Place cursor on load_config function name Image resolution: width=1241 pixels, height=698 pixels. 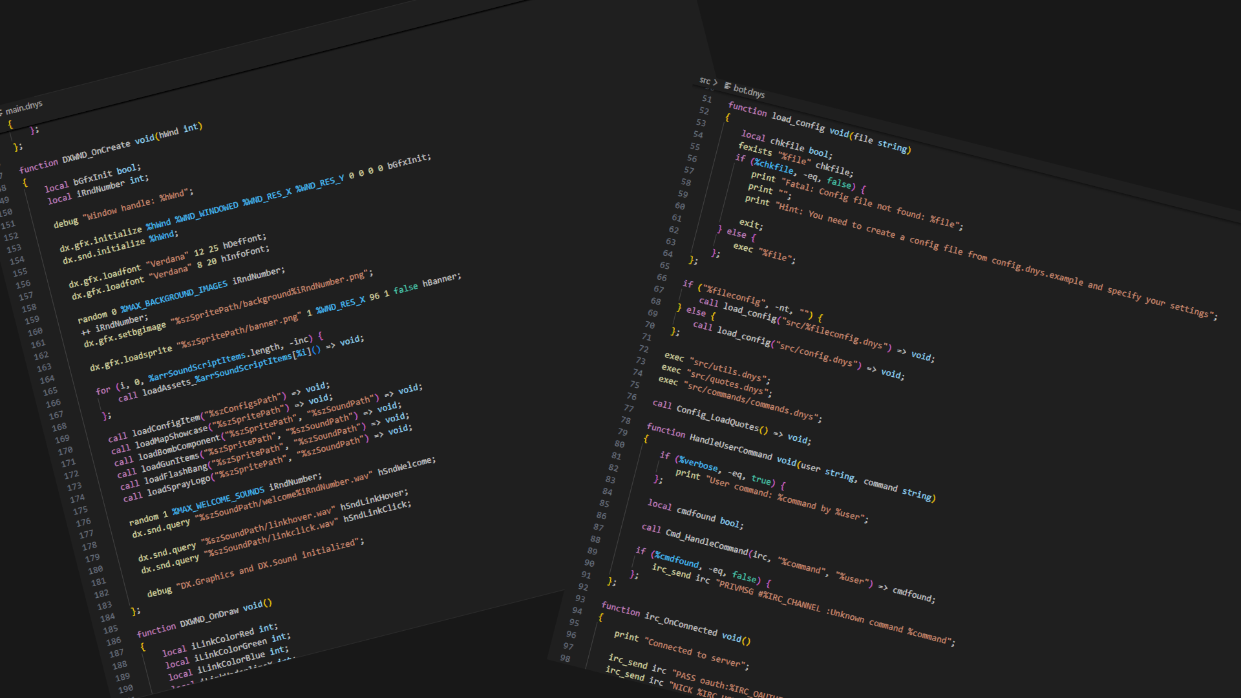[798, 122]
